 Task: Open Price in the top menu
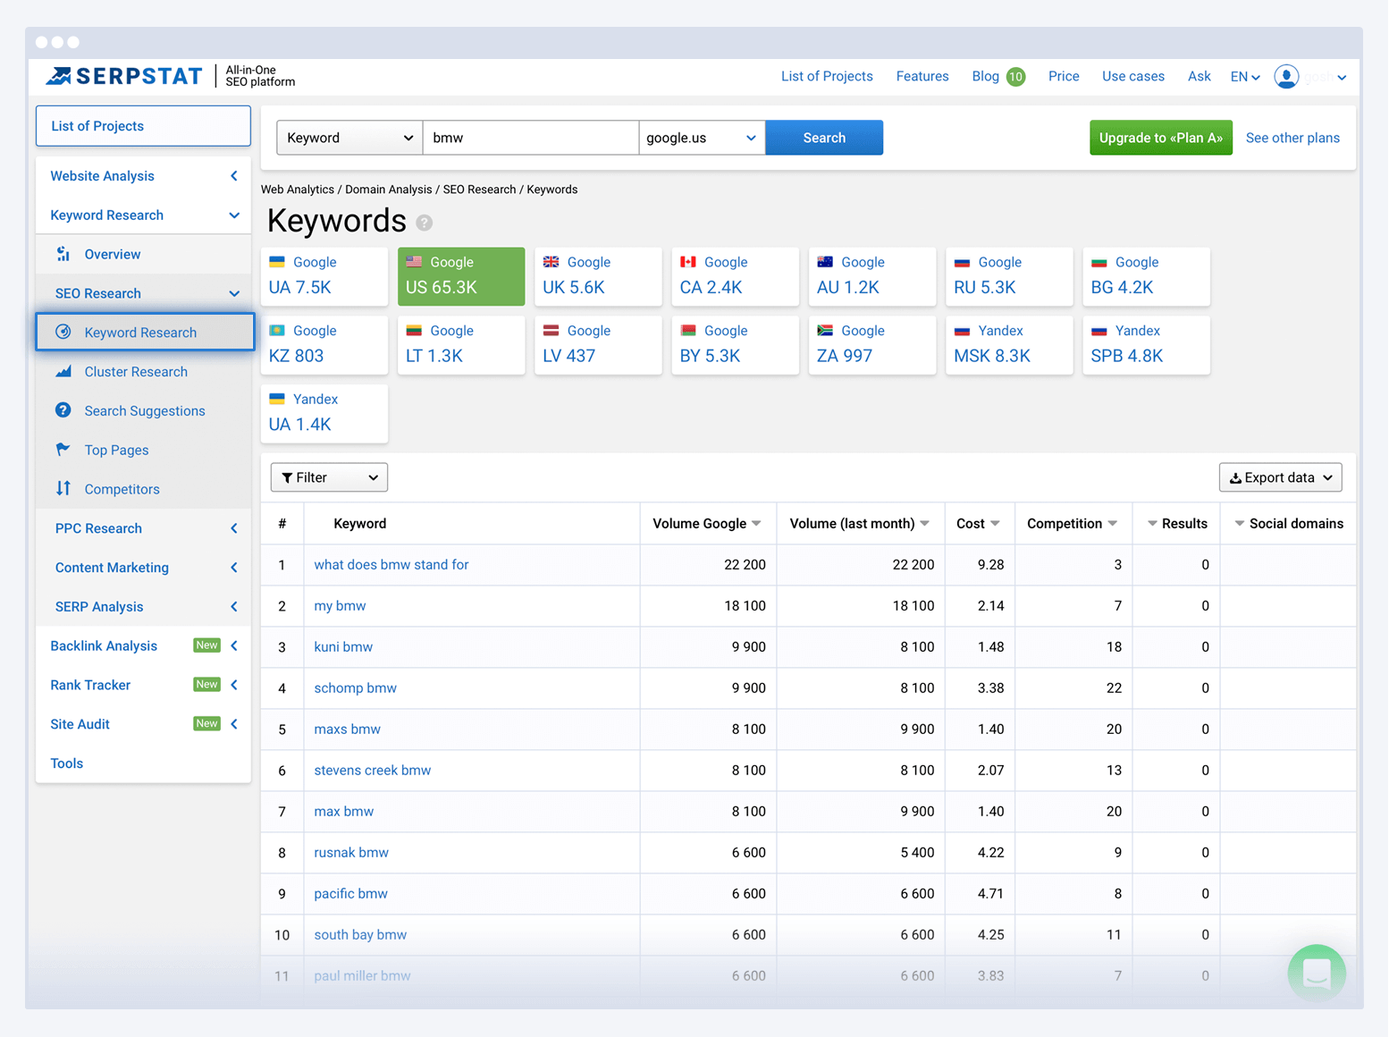pyautogui.click(x=1064, y=76)
